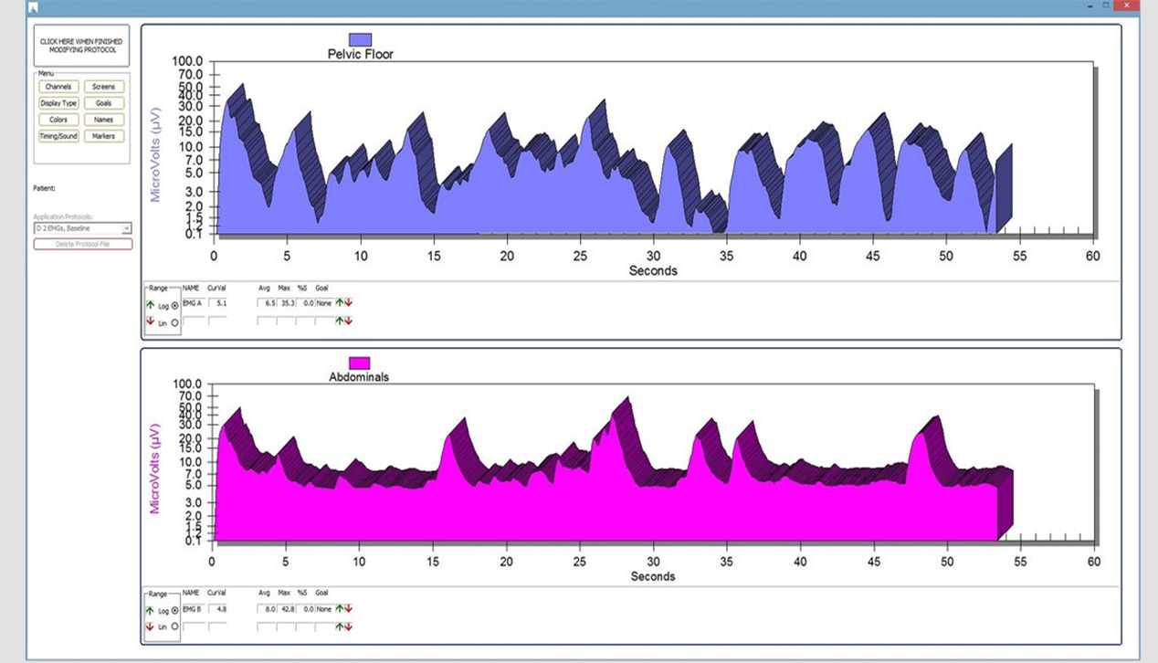Raise the goal with EMG B's green arrow

tap(340, 607)
